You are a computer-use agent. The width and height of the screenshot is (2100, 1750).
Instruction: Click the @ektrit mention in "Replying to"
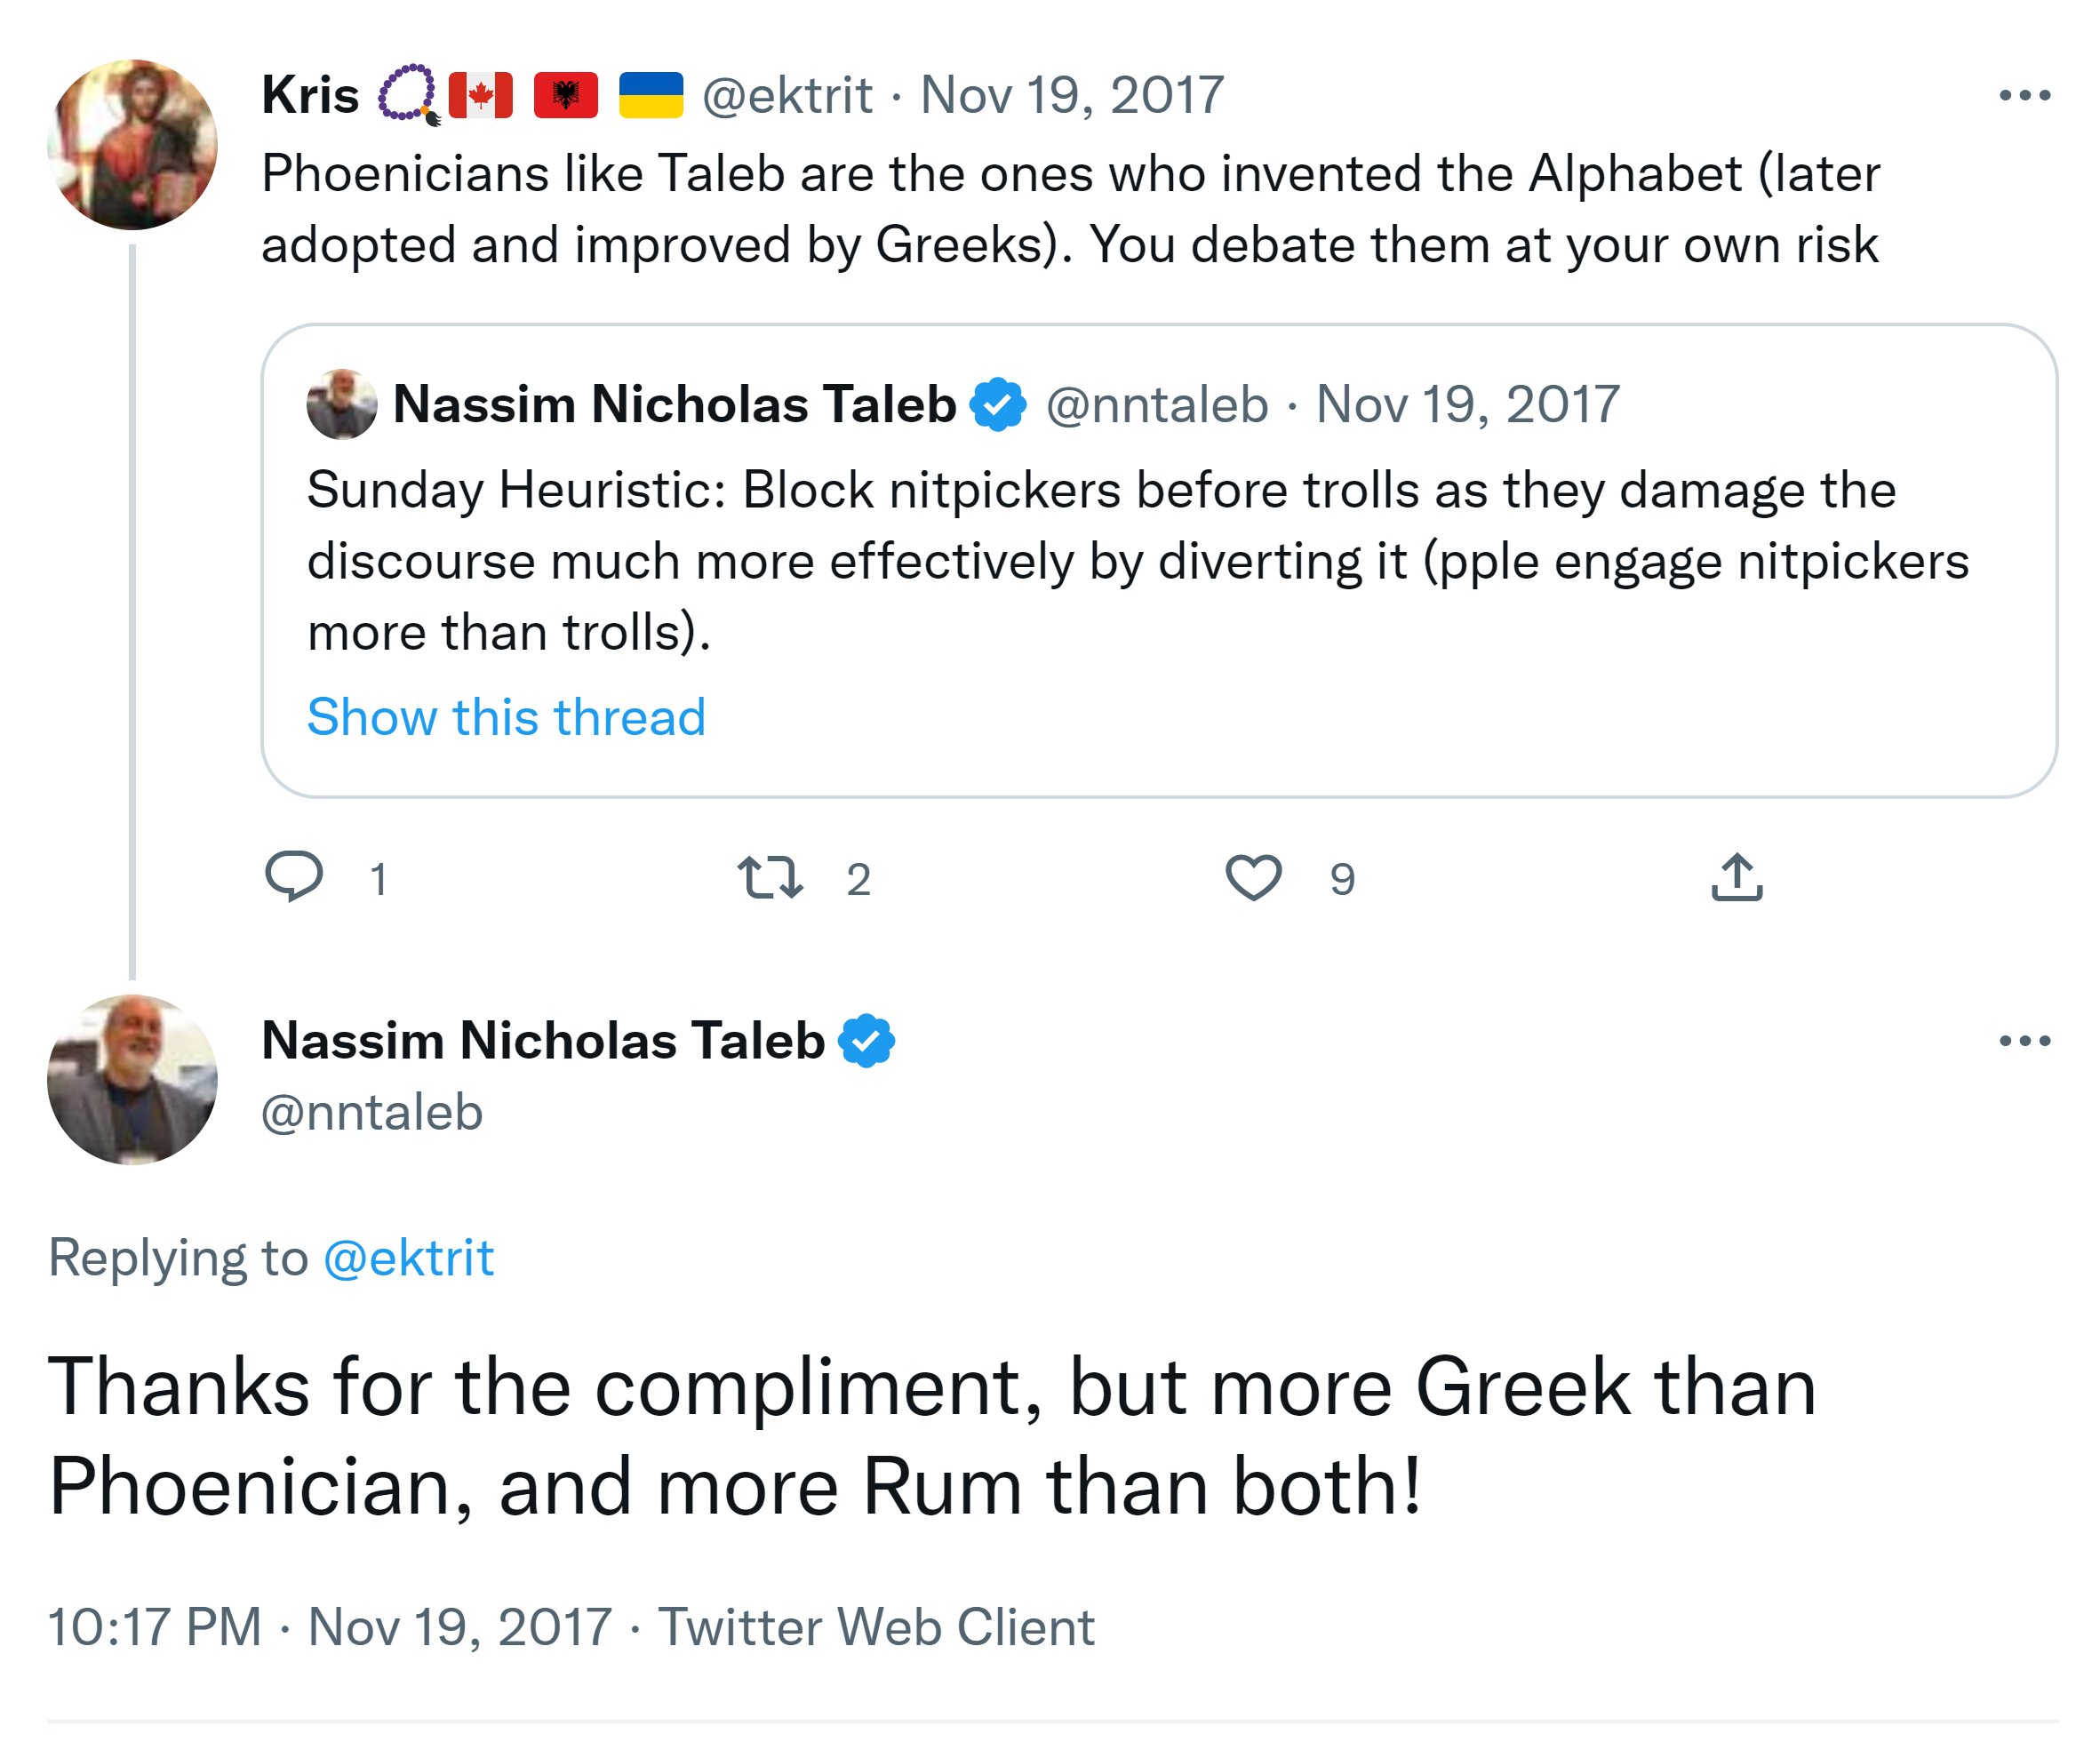[x=408, y=1257]
